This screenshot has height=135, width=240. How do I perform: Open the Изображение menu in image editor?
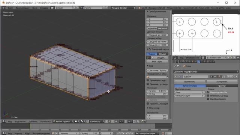pos(193,58)
